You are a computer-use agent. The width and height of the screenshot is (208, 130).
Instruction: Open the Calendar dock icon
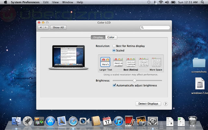click(x=107, y=121)
